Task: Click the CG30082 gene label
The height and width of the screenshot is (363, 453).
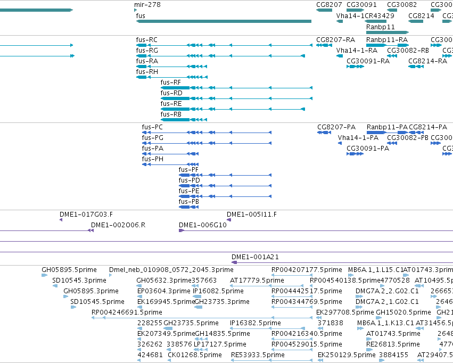Action: pos(402,5)
